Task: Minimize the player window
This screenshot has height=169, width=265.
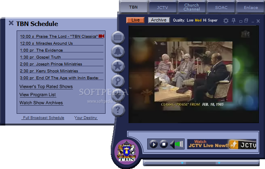Action: (x=253, y=22)
